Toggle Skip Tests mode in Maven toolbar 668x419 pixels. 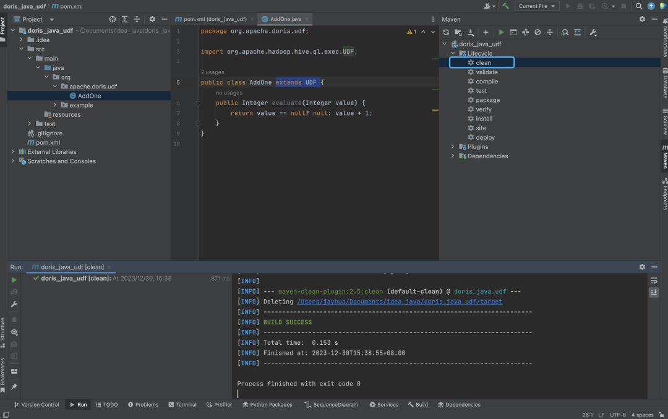coord(537,32)
